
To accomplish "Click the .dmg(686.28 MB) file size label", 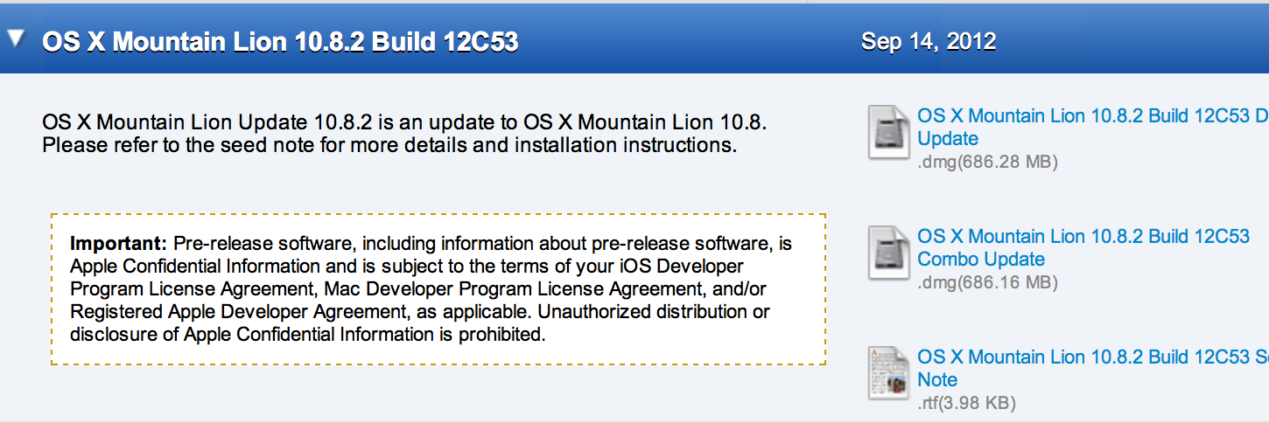I will (987, 162).
